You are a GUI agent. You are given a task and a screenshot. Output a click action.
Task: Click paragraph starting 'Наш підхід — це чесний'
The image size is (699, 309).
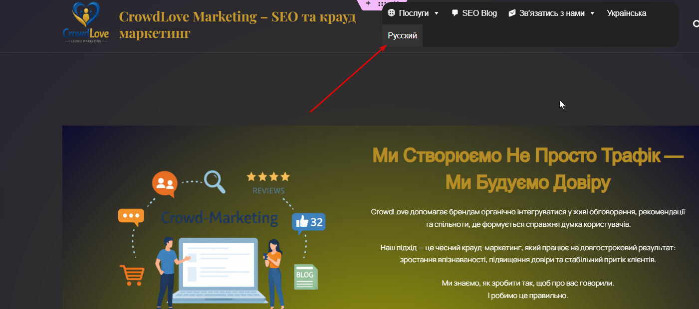click(528, 254)
